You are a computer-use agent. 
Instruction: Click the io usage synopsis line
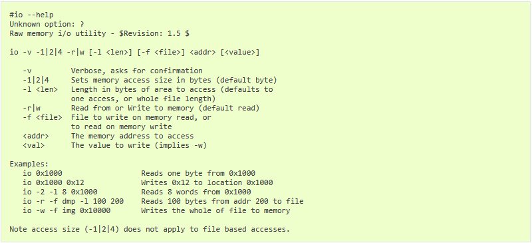[x=134, y=52]
